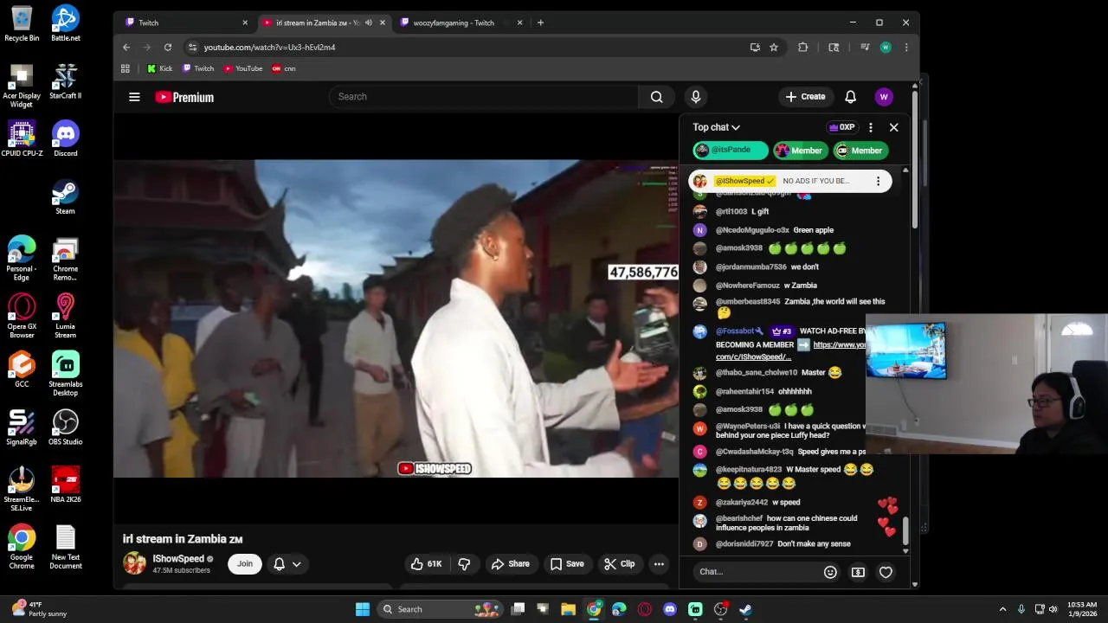This screenshot has height=623, width=1108.
Task: Reload the page in Chrome
Action: (168, 48)
